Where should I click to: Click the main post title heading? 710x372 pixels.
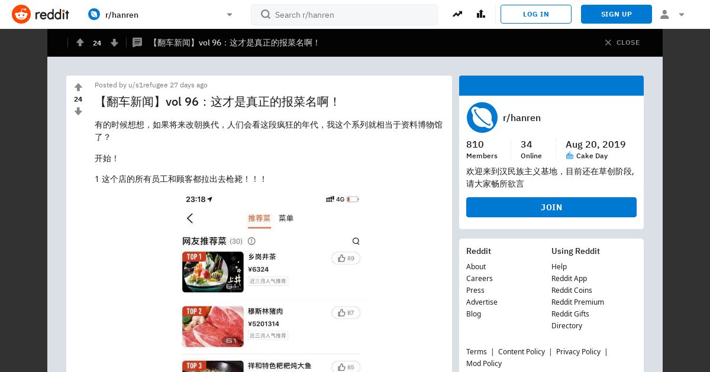[x=217, y=102]
